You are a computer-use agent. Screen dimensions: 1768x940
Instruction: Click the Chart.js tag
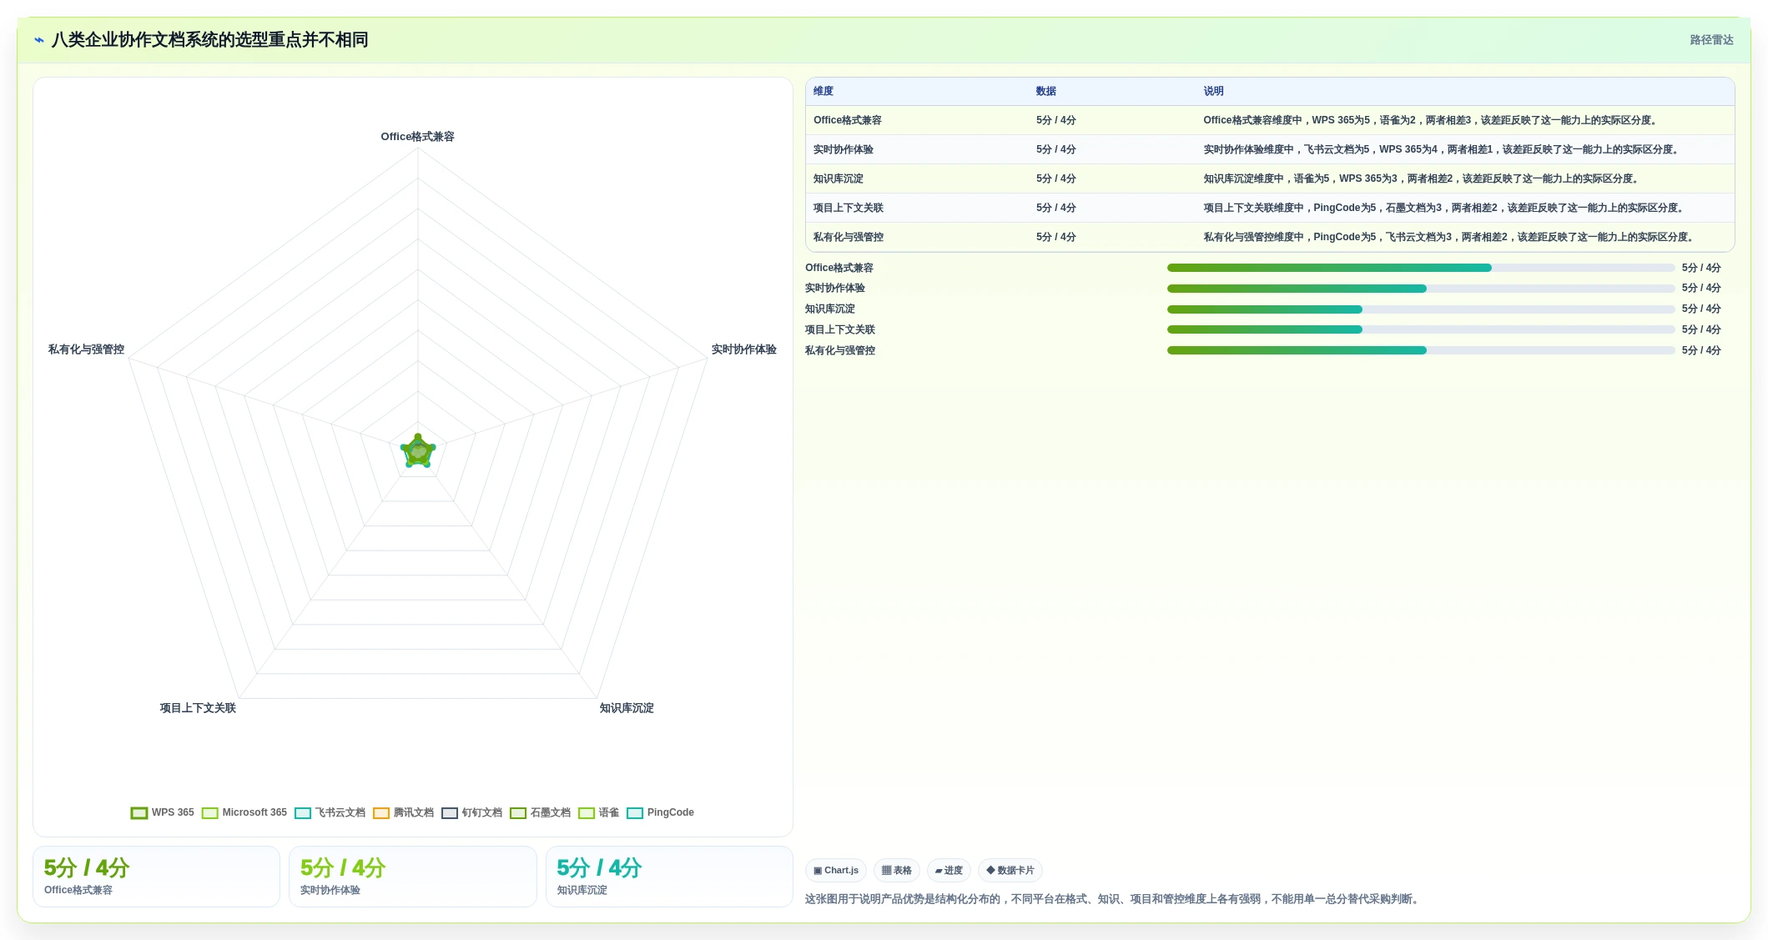[x=836, y=871]
